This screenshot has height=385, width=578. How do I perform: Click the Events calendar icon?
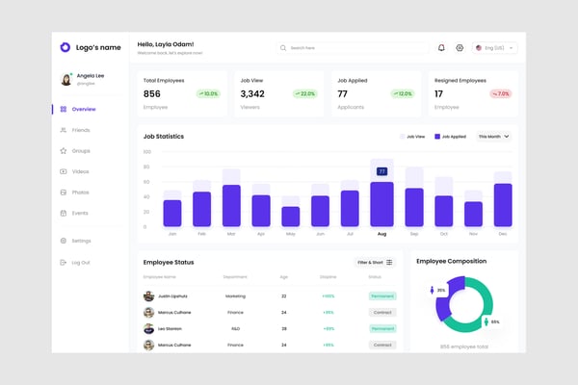(x=64, y=213)
